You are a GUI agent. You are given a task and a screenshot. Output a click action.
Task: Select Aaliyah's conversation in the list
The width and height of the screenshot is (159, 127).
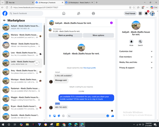tap(22, 27)
